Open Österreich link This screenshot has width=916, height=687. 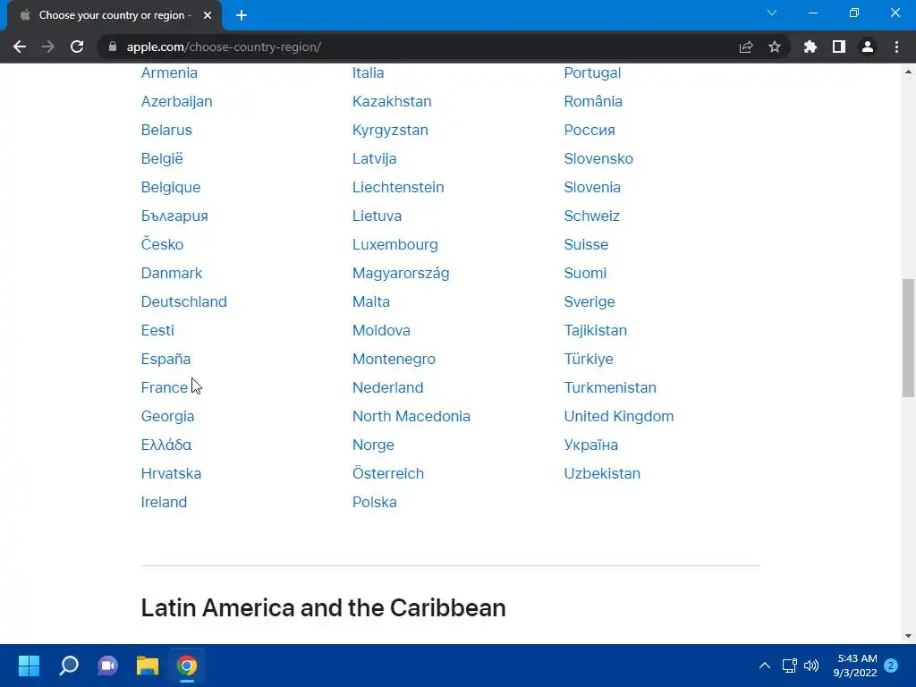click(388, 473)
